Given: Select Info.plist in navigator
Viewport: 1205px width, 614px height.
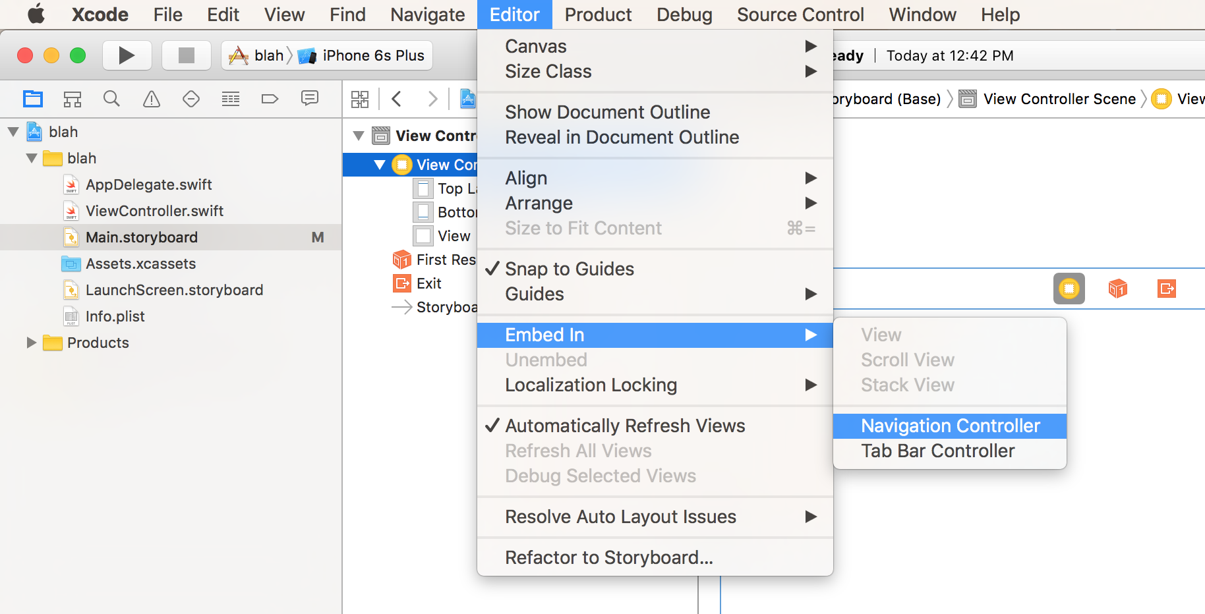Looking at the screenshot, I should 171,316.
